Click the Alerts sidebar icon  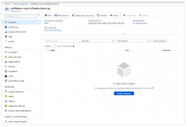pyautogui.click(x=6, y=96)
